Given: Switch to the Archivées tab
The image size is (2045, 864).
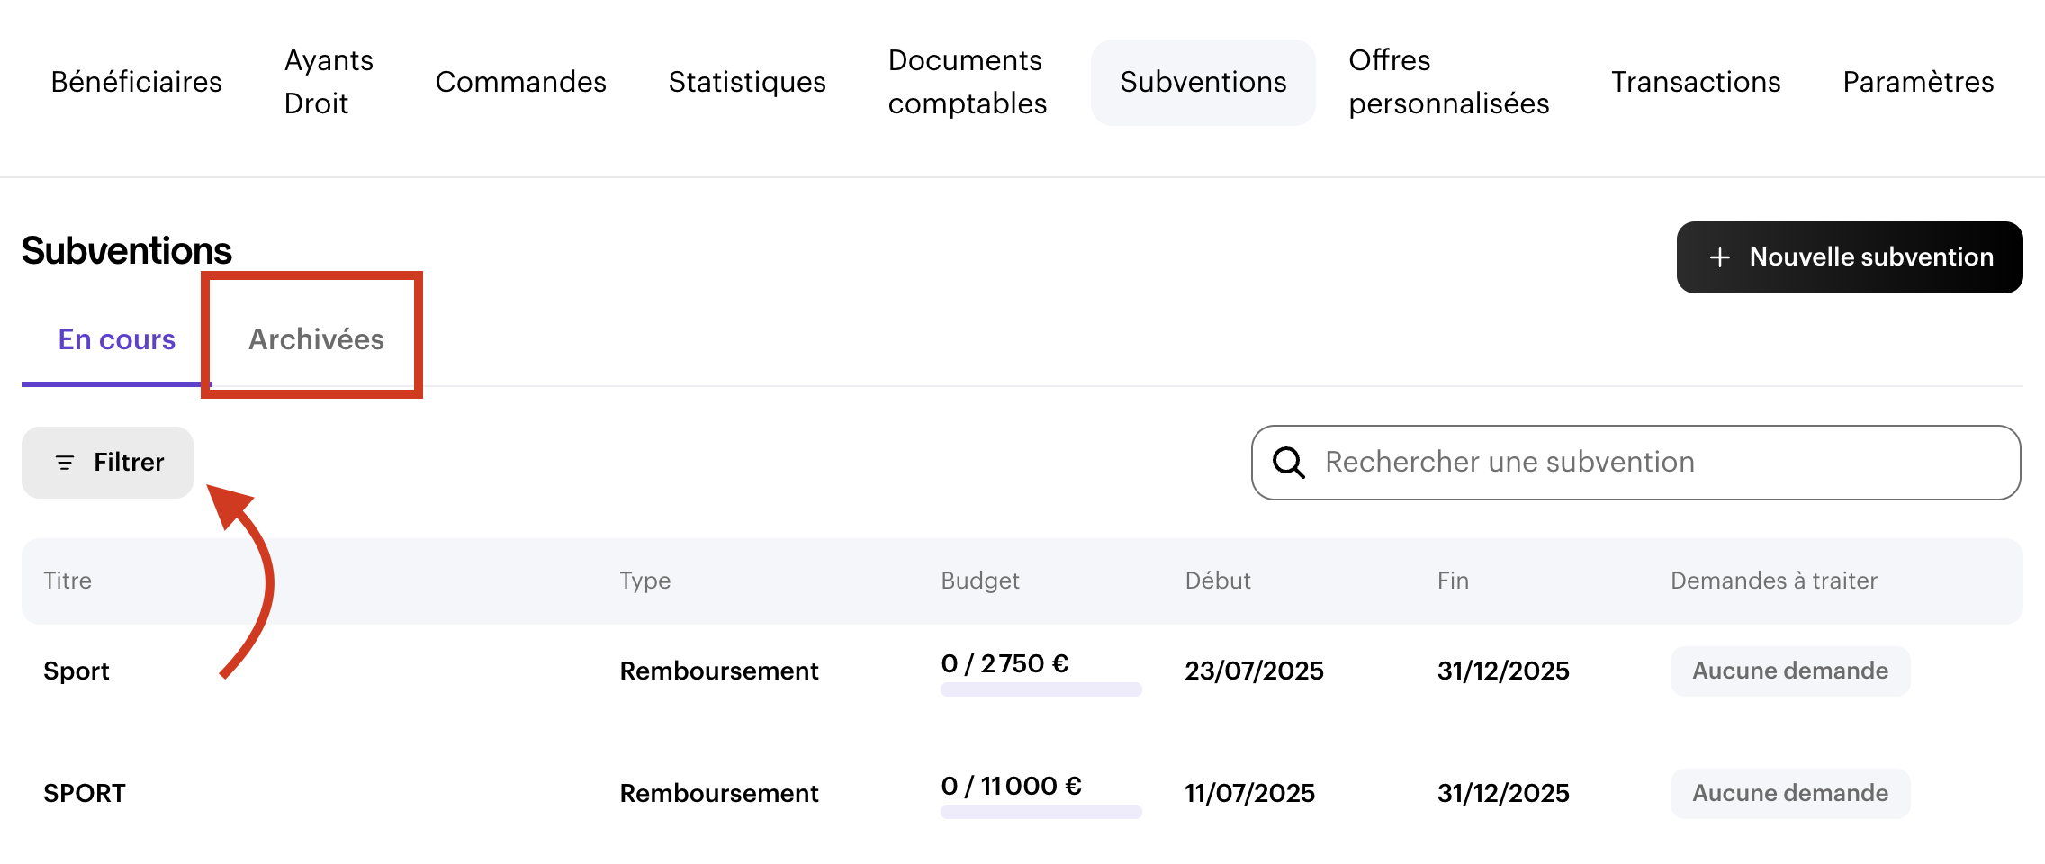Looking at the screenshot, I should [316, 339].
